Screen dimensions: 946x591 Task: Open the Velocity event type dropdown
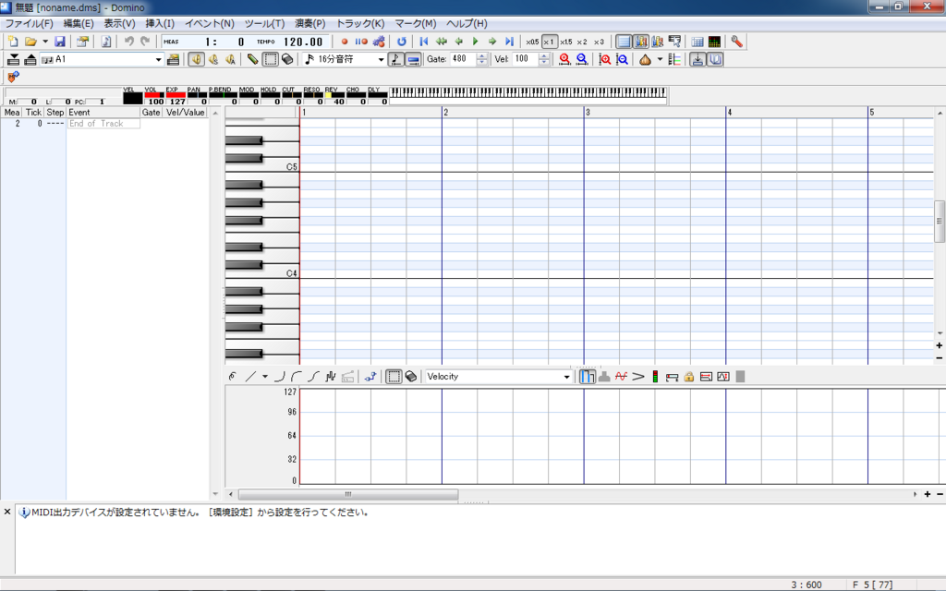[x=566, y=377]
